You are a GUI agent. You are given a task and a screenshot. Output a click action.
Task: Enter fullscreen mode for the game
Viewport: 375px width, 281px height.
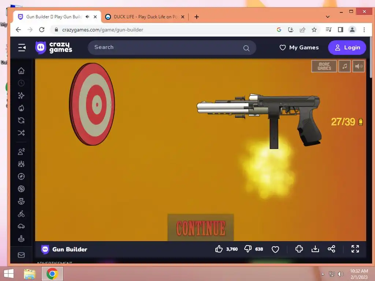355,249
